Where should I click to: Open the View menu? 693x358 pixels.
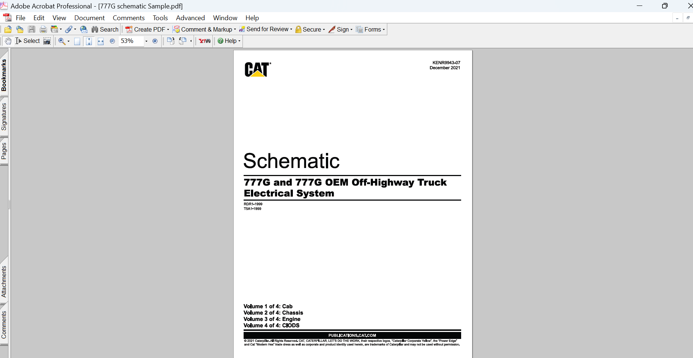[x=59, y=18]
